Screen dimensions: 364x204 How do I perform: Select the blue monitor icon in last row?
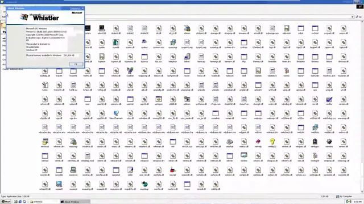pyautogui.click(x=59, y=184)
